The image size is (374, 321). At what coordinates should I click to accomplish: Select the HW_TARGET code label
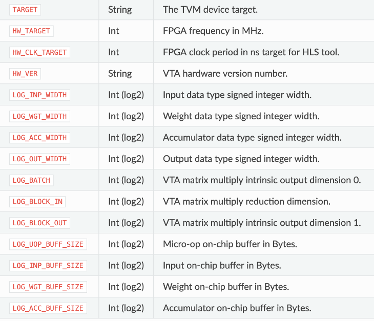[31, 31]
